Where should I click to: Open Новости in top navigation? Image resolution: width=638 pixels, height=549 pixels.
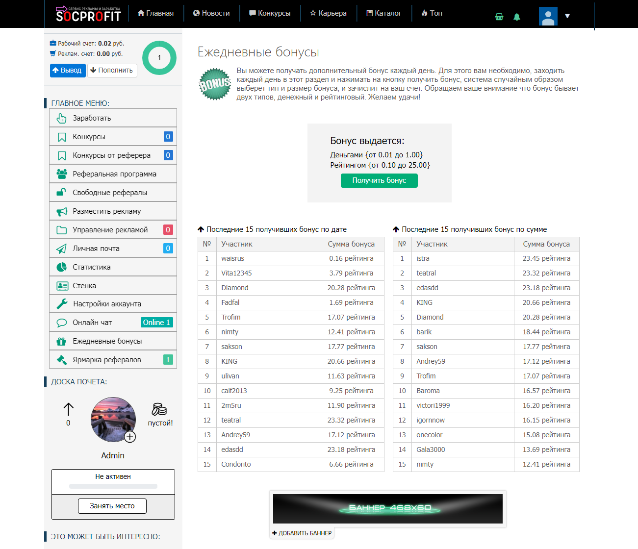pos(211,13)
